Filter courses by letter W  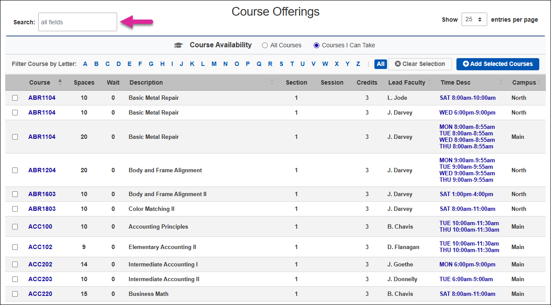pyautogui.click(x=325, y=64)
